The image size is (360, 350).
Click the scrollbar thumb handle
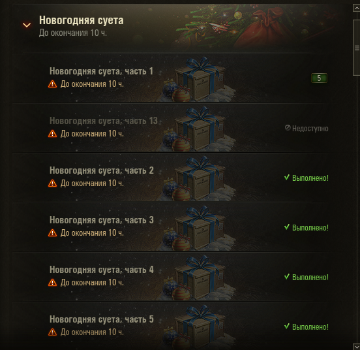[x=356, y=48]
